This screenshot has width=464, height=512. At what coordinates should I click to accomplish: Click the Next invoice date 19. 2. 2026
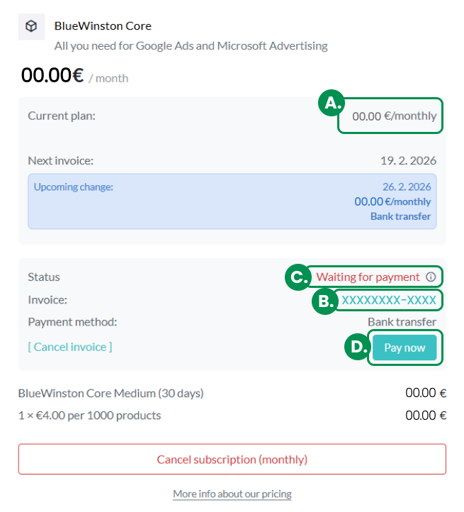[x=408, y=160]
